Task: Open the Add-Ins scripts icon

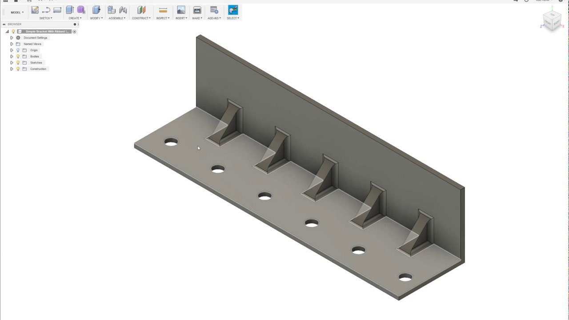Action: tap(214, 10)
